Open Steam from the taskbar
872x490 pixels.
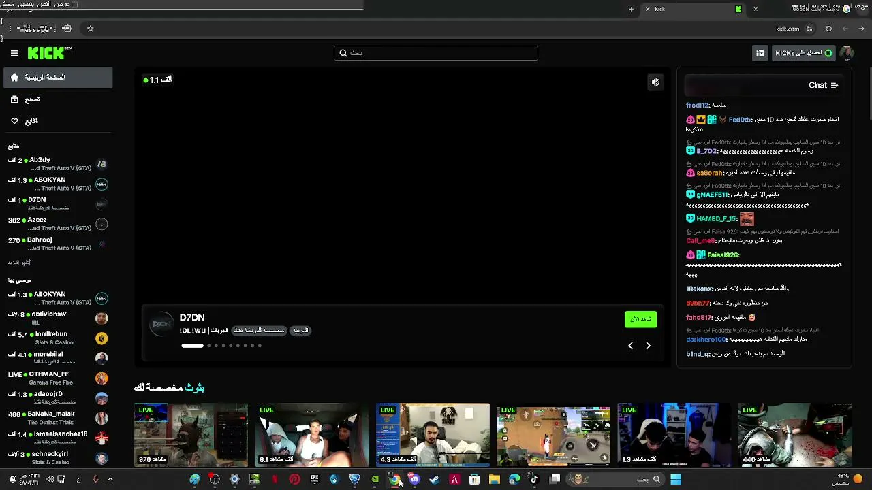[434, 479]
